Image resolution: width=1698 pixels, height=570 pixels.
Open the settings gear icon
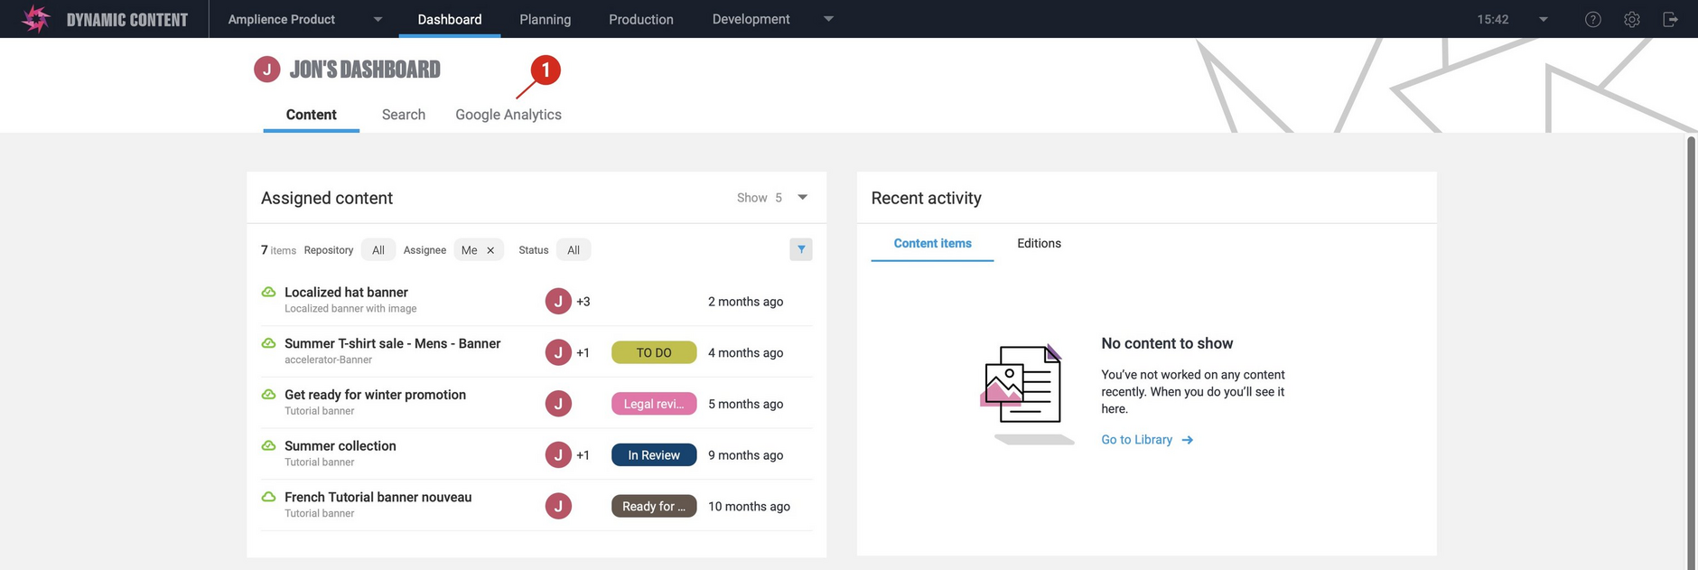pyautogui.click(x=1632, y=19)
